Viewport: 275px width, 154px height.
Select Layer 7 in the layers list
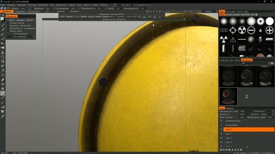click(x=249, y=134)
